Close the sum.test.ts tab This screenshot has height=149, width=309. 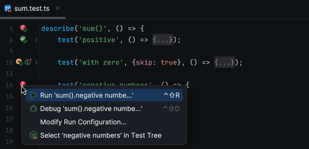click(58, 8)
